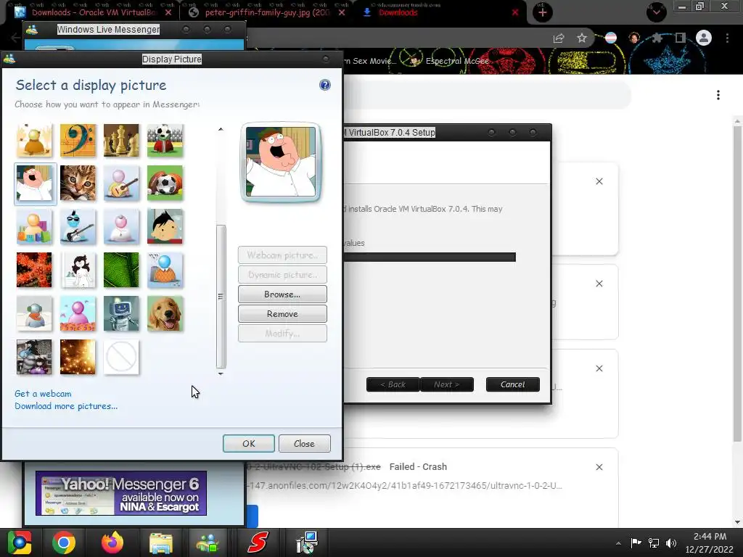Pick the golden retriever dog picture

165,313
